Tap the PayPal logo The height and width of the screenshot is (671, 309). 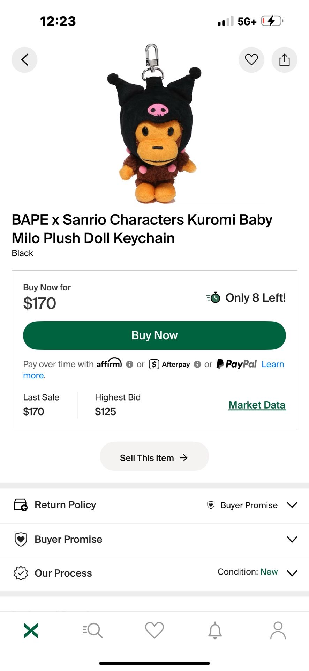point(237,364)
